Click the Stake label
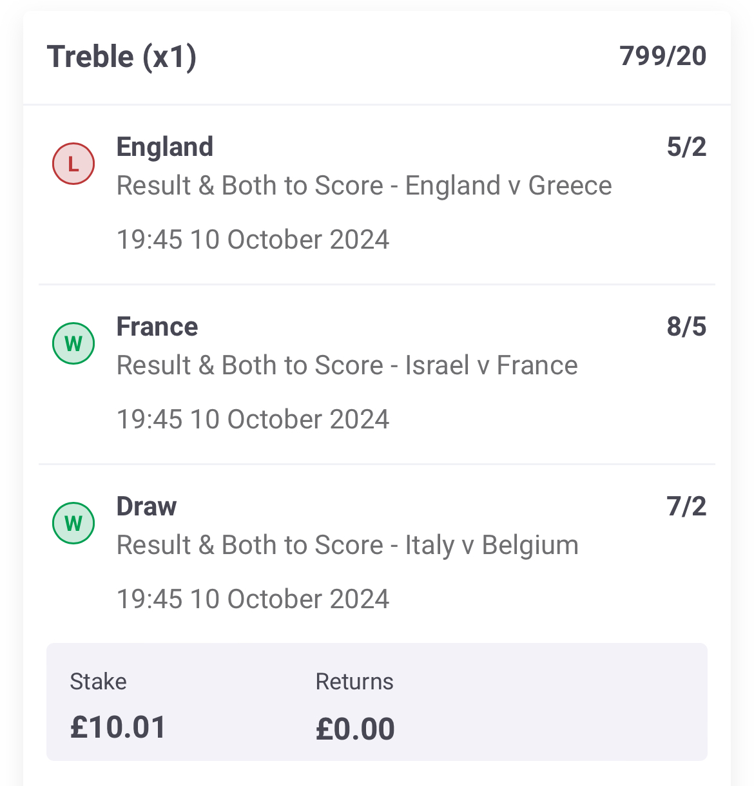 (98, 682)
